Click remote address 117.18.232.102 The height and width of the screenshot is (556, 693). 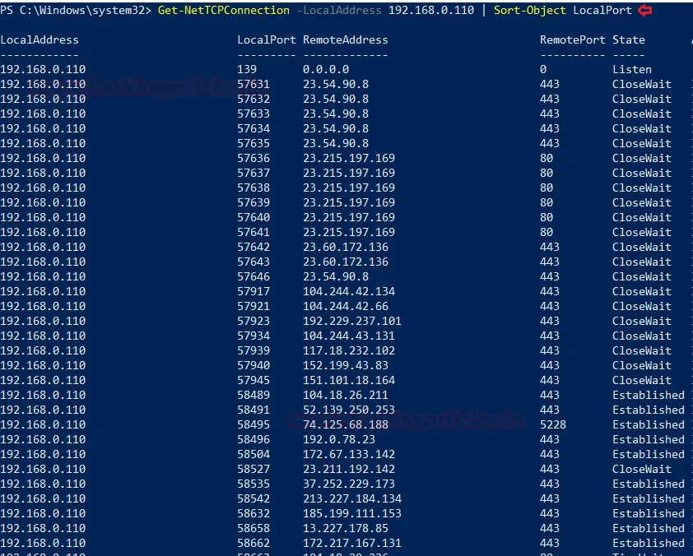click(349, 350)
